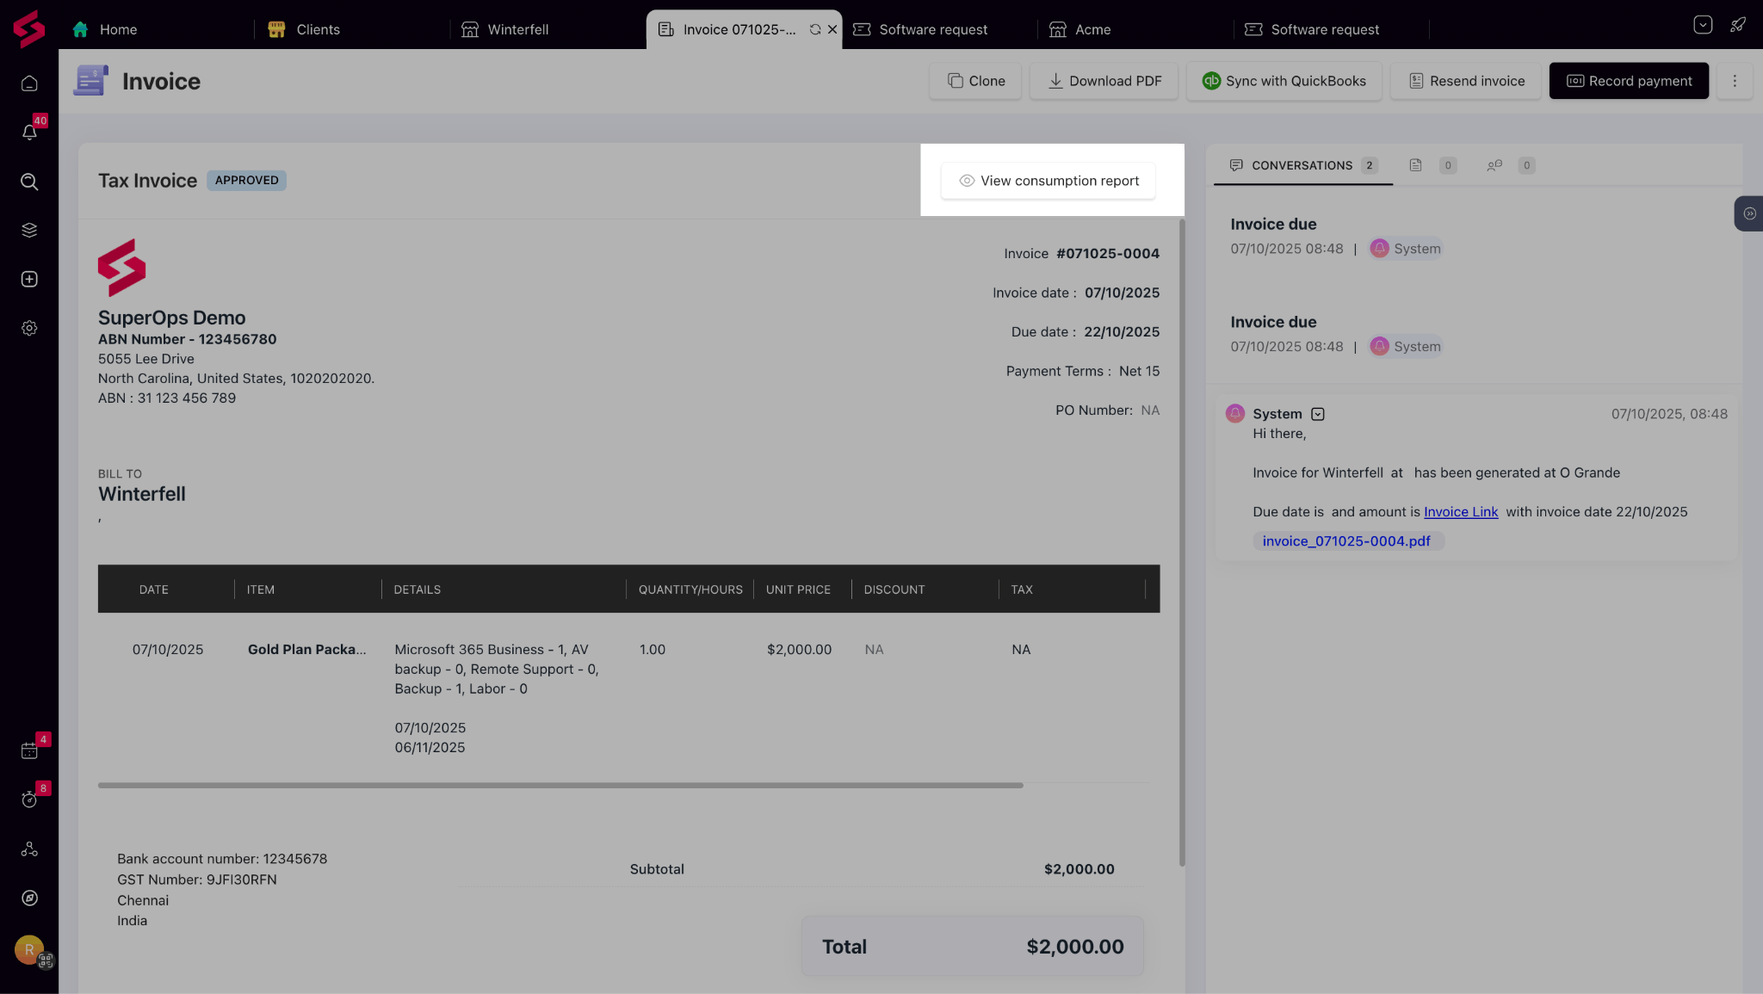Collapse the right side panel arrow
This screenshot has width=1763, height=994.
(x=1749, y=213)
